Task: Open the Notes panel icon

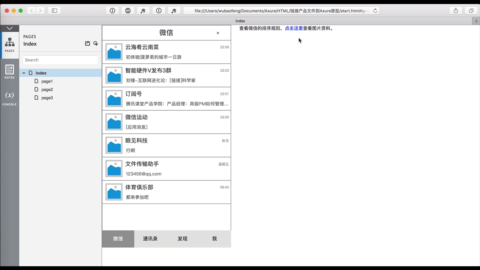Action: click(x=9, y=72)
